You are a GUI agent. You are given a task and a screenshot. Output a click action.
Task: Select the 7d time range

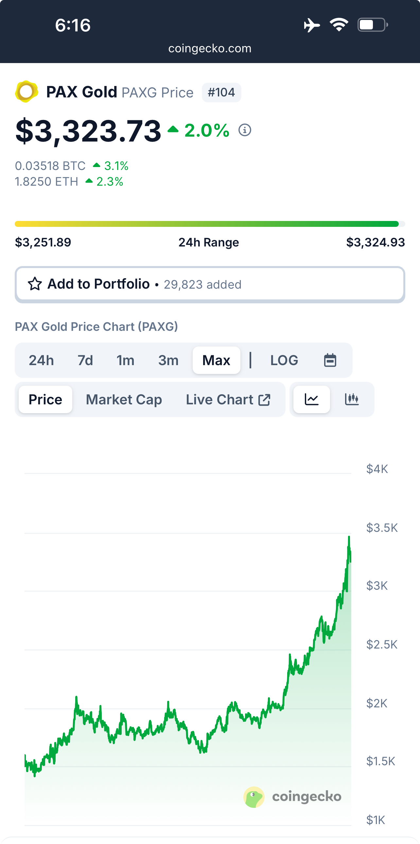pyautogui.click(x=85, y=360)
